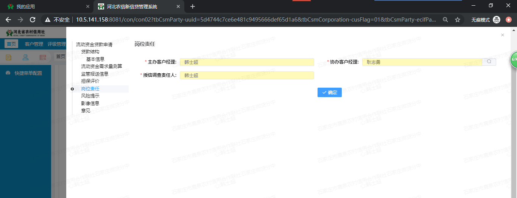This screenshot has height=198, width=517.
Task: Bookmark this page with star icon
Action: coord(457,20)
